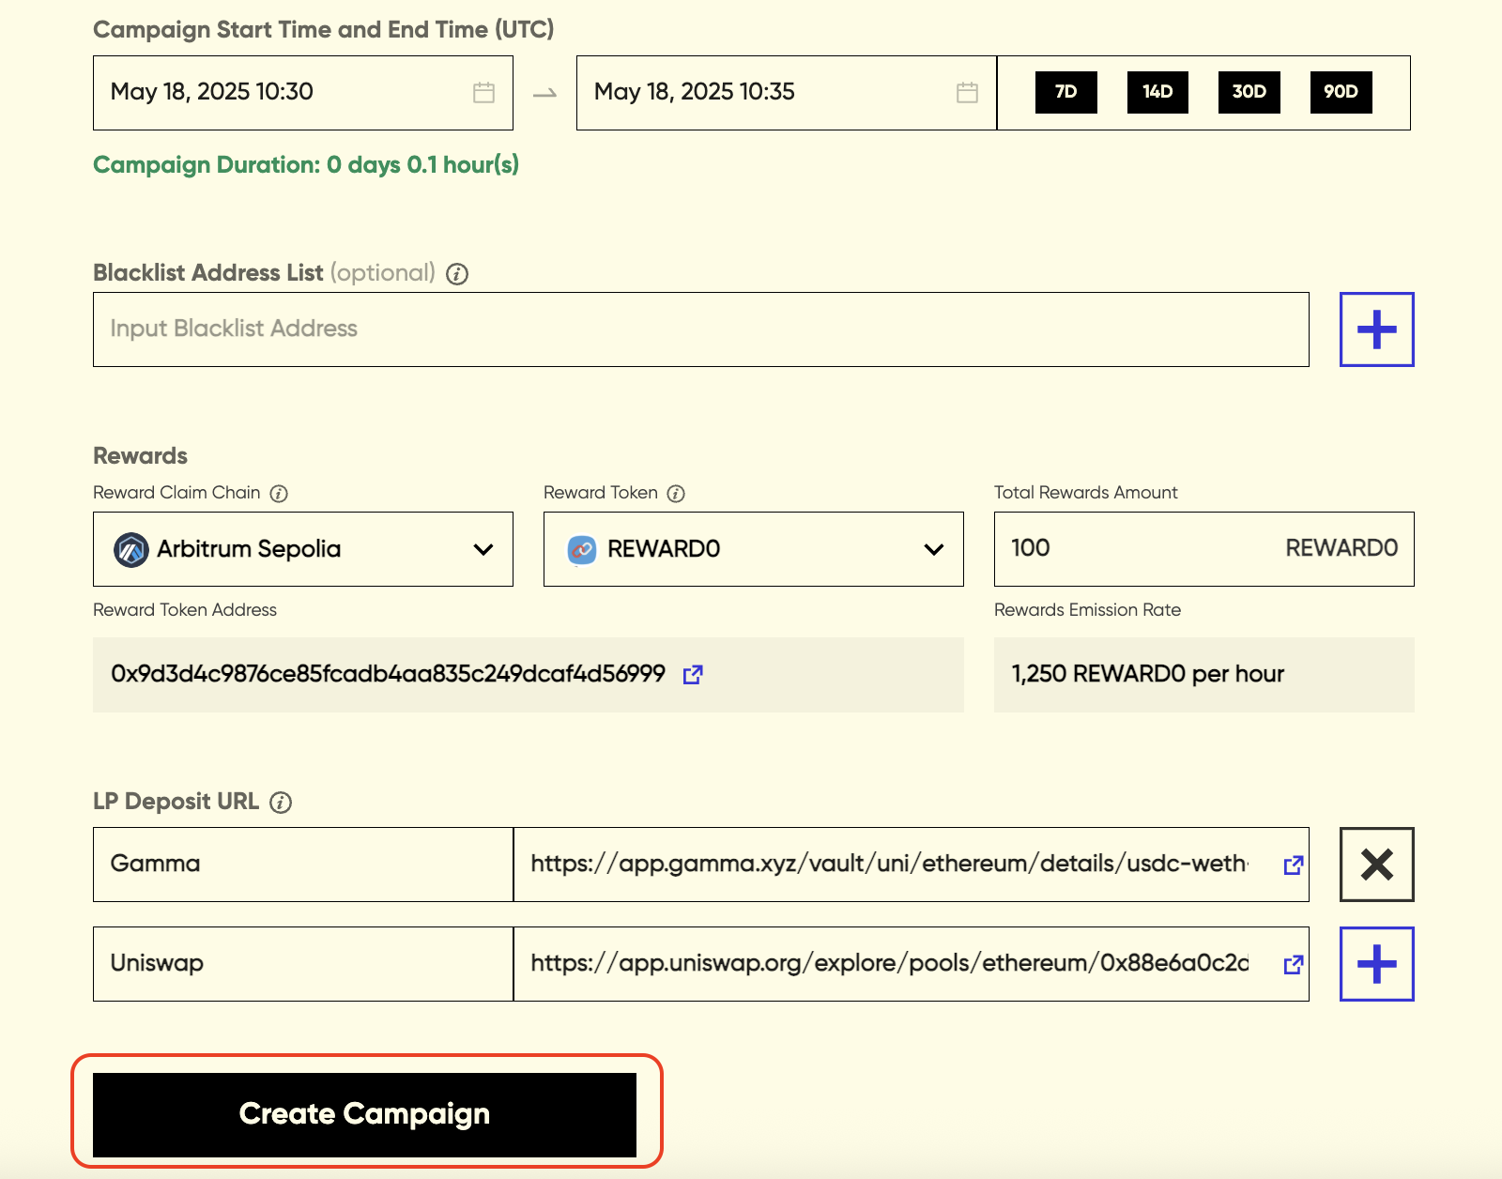Open the end time calendar icon
The height and width of the screenshot is (1179, 1502).
[x=967, y=92]
